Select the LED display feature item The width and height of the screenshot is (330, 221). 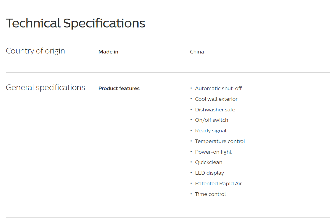209,173
